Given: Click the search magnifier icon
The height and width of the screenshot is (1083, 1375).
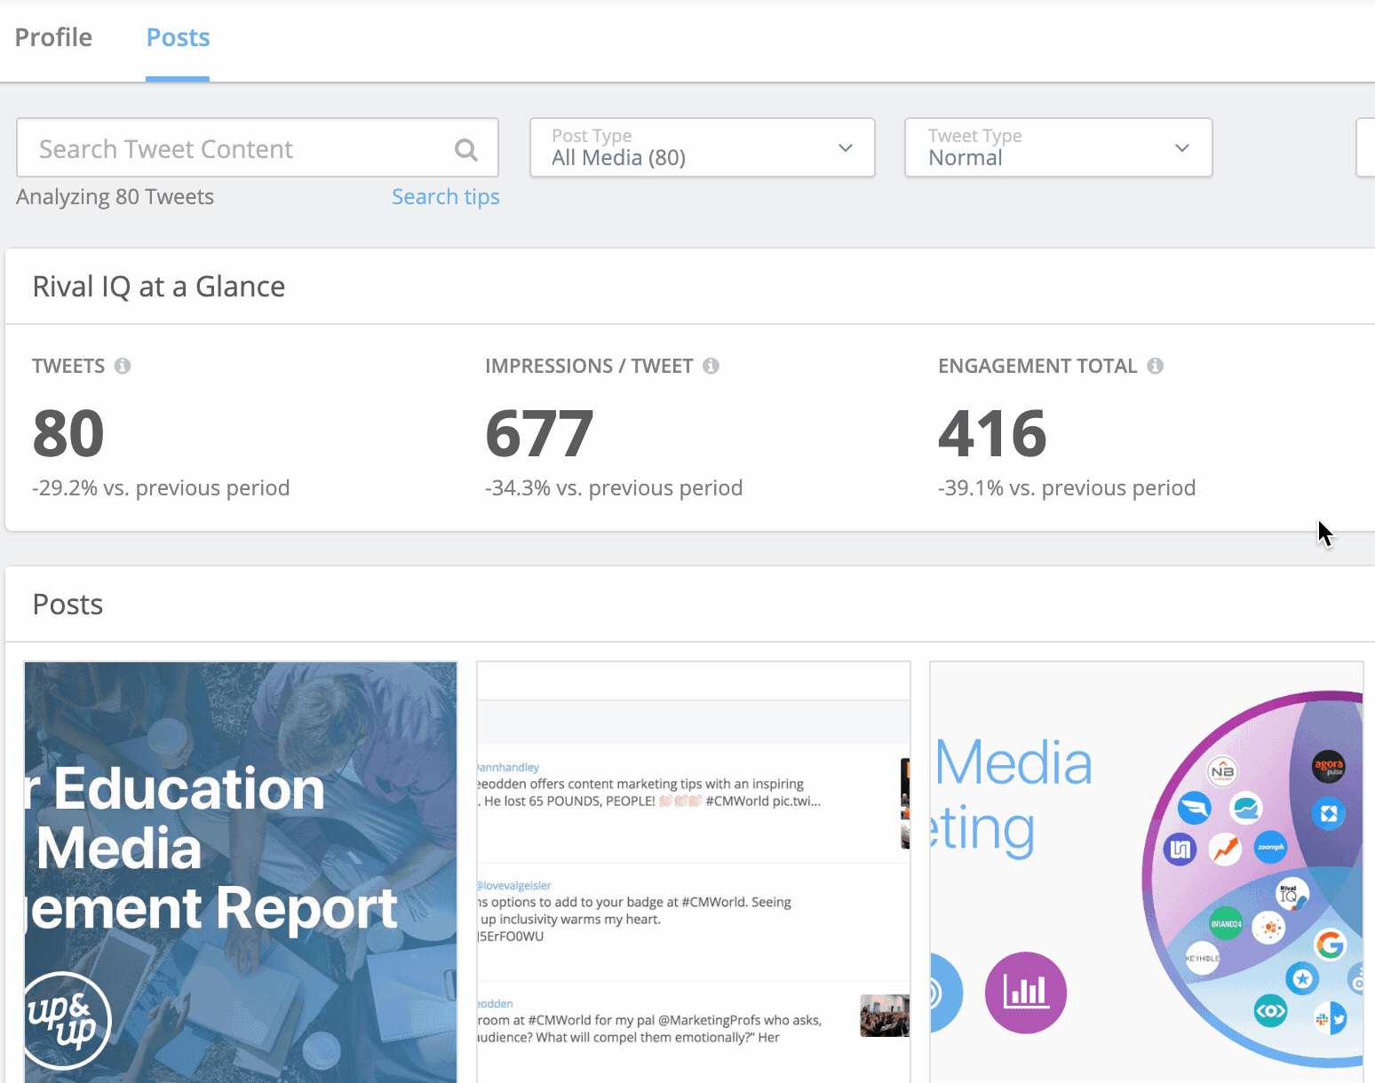Looking at the screenshot, I should 466,149.
